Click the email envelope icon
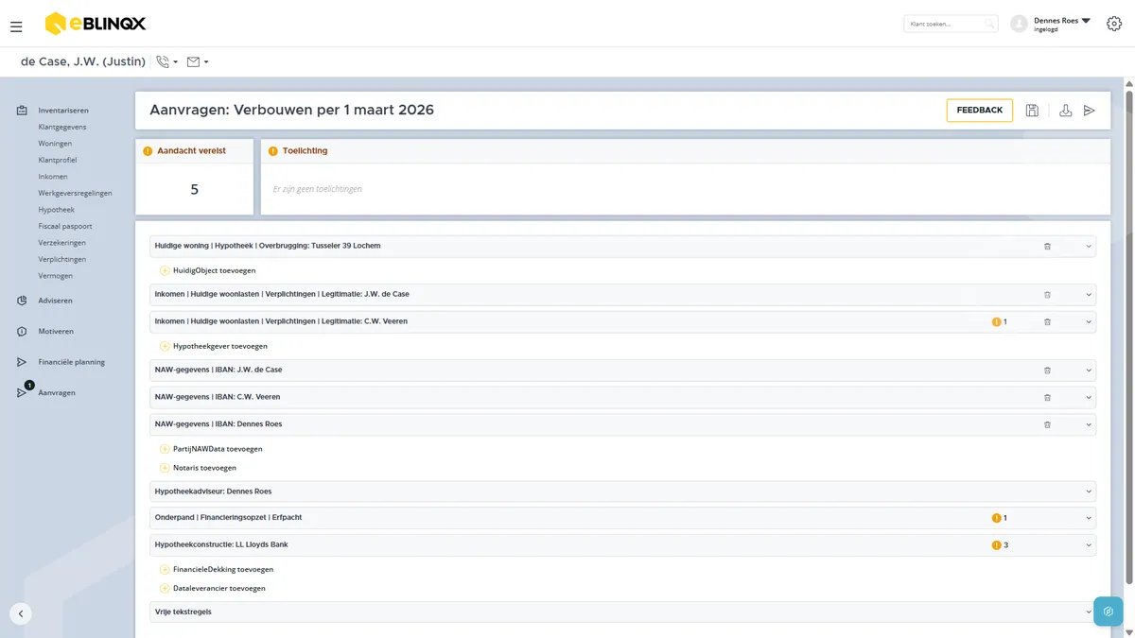The height and width of the screenshot is (638, 1135). pos(193,61)
